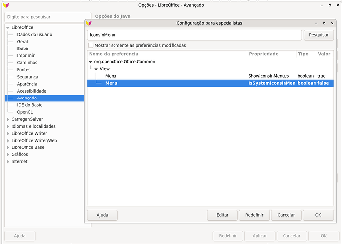Expand Idiomas e localidades category
The height and width of the screenshot is (244, 342).
coord(8,126)
